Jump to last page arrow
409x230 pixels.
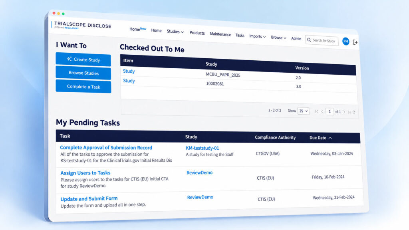[x=349, y=112]
